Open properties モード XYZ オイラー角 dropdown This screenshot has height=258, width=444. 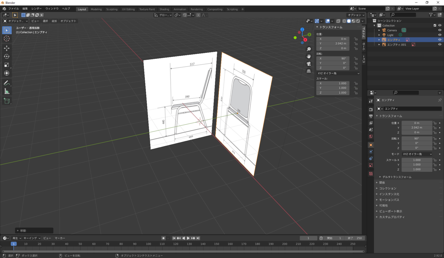[x=417, y=154]
